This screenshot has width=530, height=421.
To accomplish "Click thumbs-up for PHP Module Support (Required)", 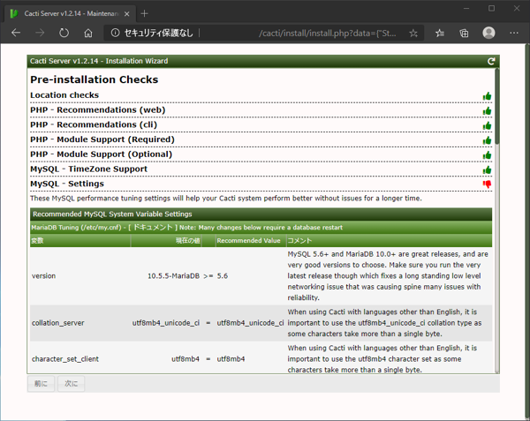I will [487, 140].
